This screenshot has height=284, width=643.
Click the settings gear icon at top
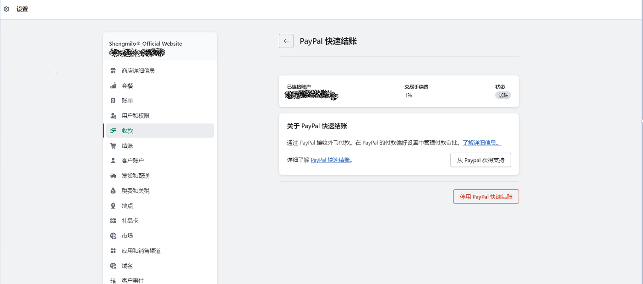tap(6, 9)
